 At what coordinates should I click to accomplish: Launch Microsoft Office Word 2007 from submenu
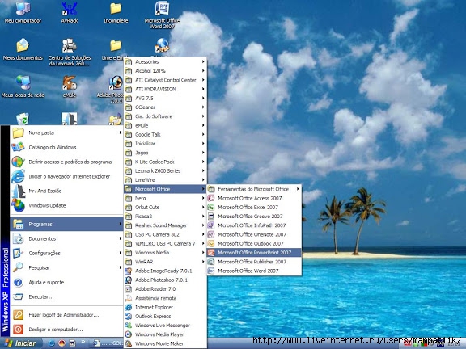254,271
